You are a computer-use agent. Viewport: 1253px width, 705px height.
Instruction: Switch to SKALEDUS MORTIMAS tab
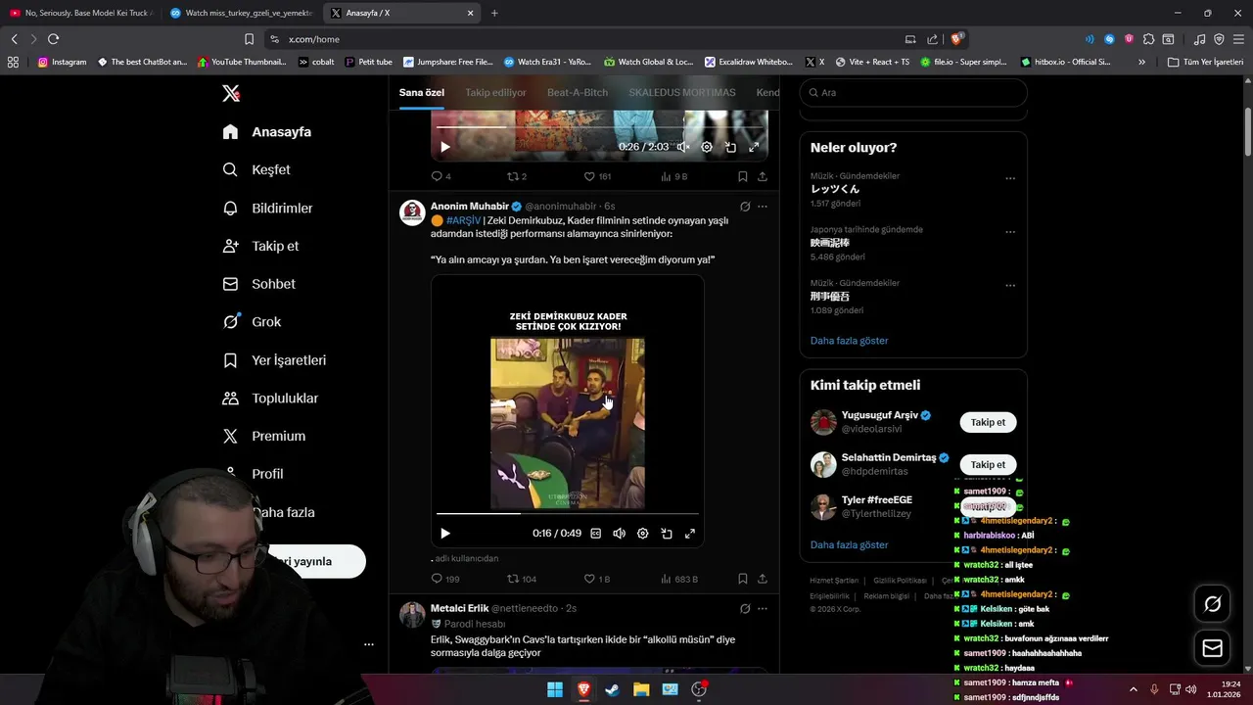click(682, 92)
